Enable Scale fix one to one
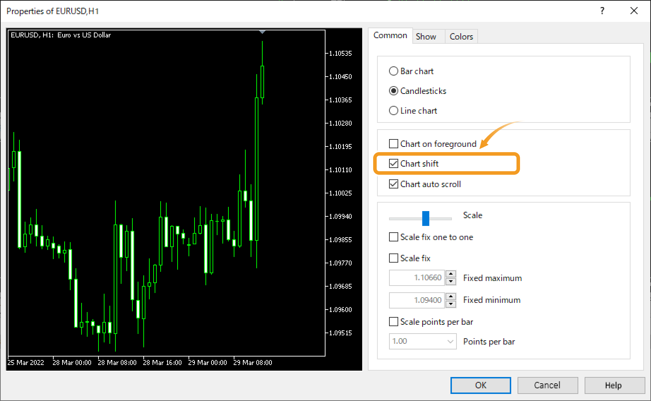The image size is (651, 401). point(393,237)
